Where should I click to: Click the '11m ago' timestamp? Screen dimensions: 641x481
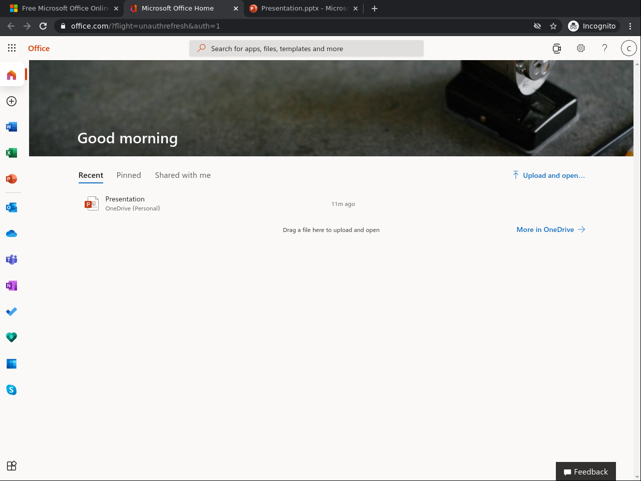tap(343, 204)
